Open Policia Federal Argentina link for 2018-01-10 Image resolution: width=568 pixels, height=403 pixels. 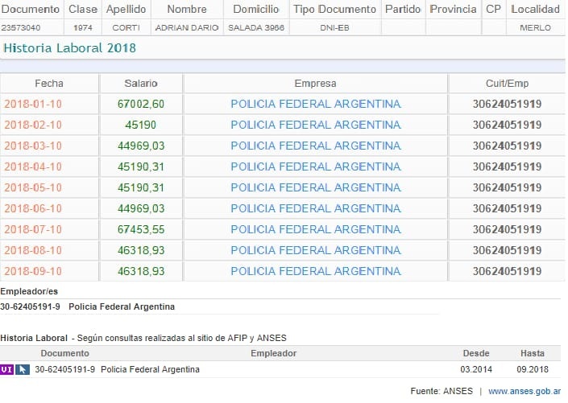[x=316, y=105]
